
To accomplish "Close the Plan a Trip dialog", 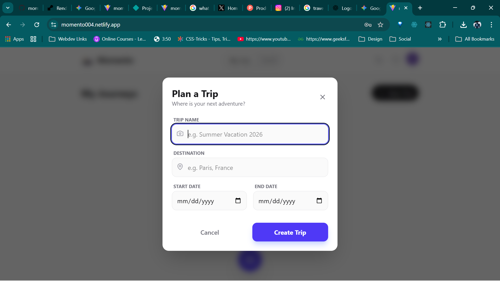I will pos(322,97).
